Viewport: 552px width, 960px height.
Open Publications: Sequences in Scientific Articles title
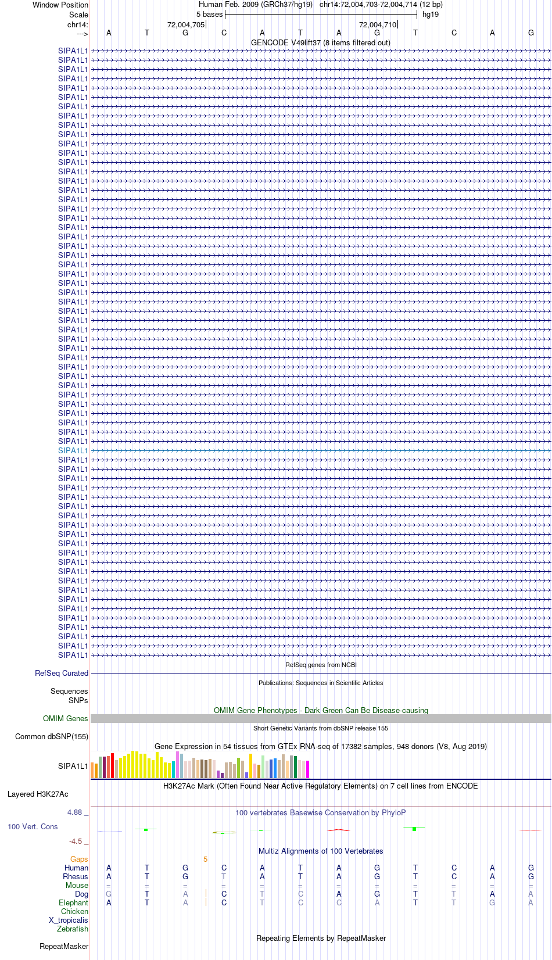point(321,683)
